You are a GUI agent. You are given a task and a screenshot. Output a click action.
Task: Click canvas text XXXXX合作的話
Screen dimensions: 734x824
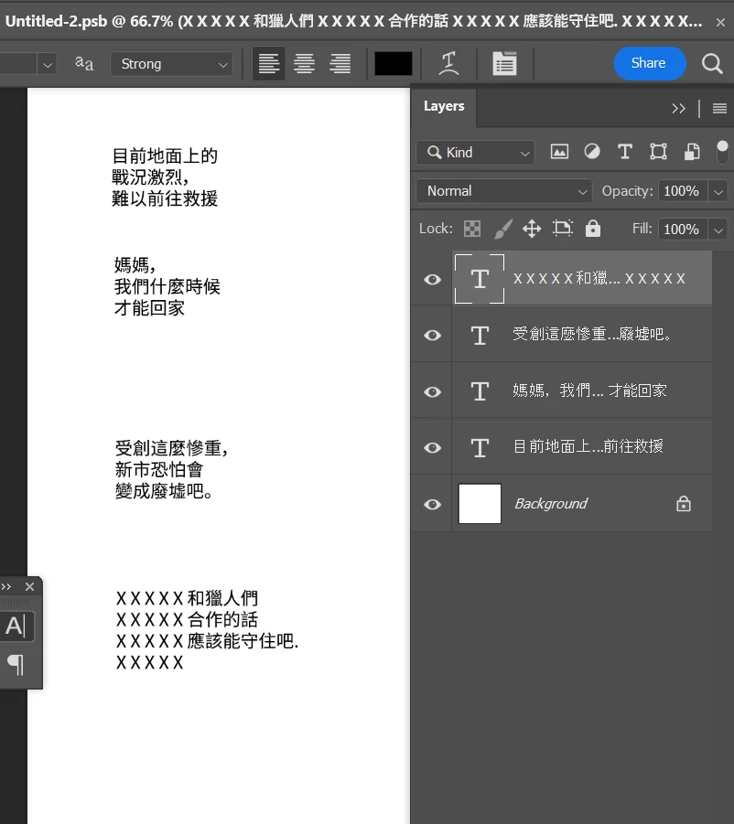tap(187, 619)
